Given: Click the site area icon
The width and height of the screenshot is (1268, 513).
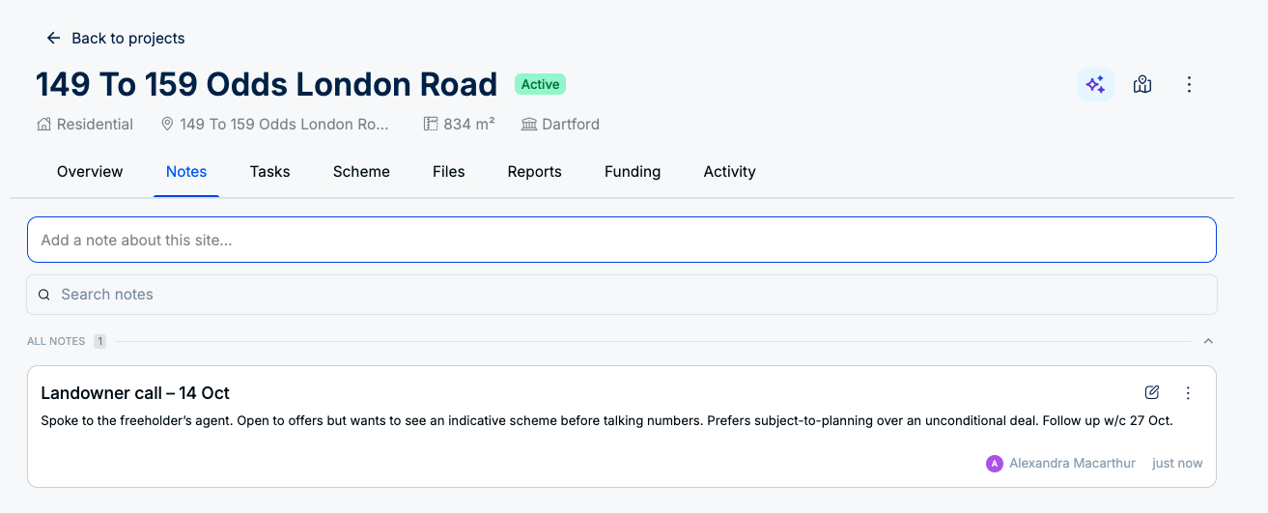Looking at the screenshot, I should pyautogui.click(x=431, y=124).
